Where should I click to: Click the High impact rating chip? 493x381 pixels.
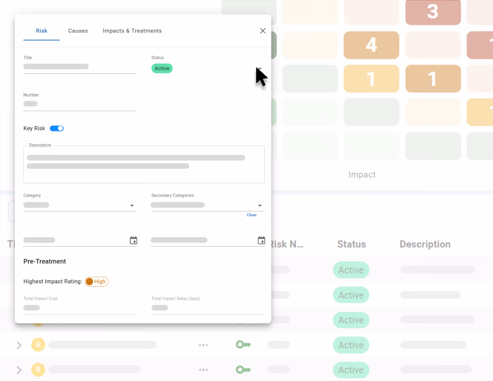97,282
